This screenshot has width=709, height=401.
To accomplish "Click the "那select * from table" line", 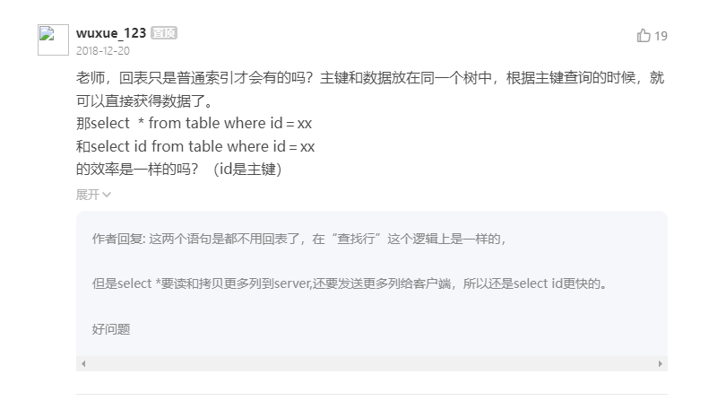I will tap(194, 123).
